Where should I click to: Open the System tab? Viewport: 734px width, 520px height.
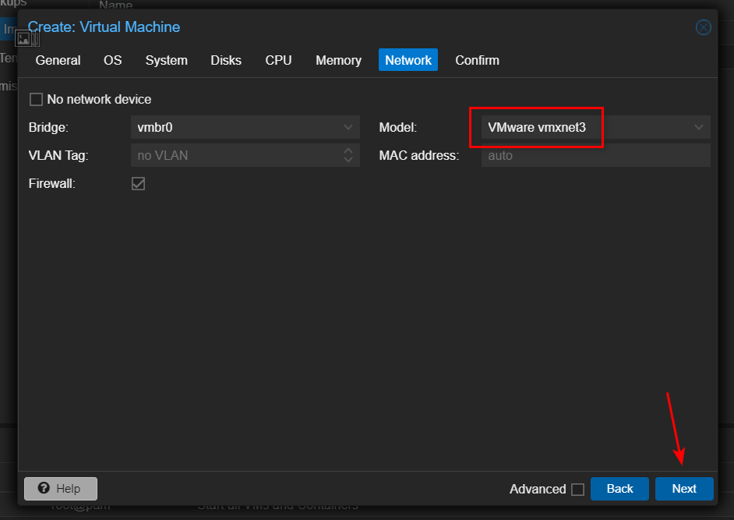[166, 60]
